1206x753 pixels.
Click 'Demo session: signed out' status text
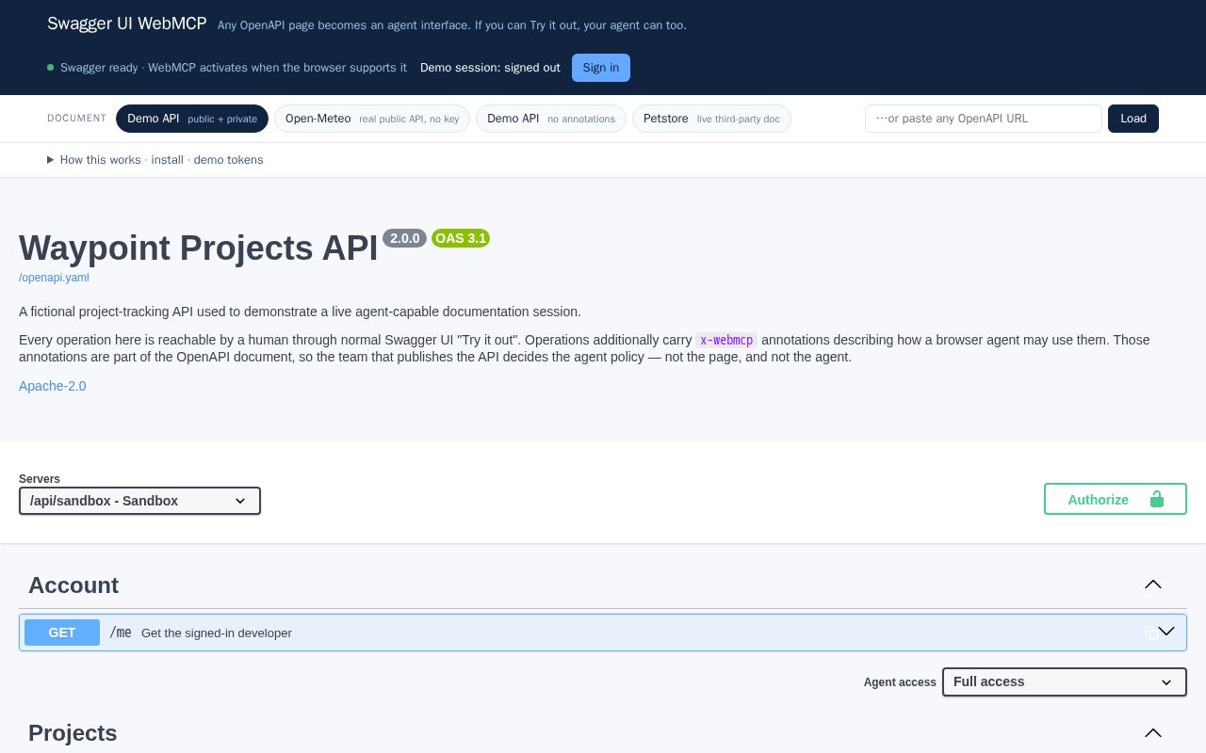tap(490, 68)
